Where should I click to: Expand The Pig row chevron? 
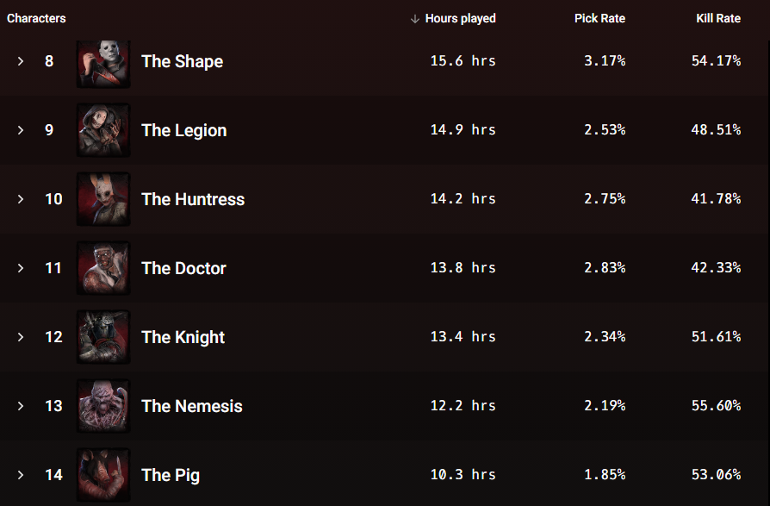click(21, 475)
